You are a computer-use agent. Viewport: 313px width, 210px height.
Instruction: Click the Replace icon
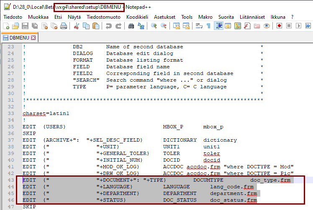(141, 26)
